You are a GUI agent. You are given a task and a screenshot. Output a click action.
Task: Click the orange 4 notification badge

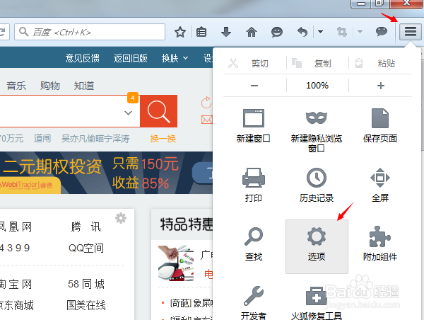pos(133,98)
